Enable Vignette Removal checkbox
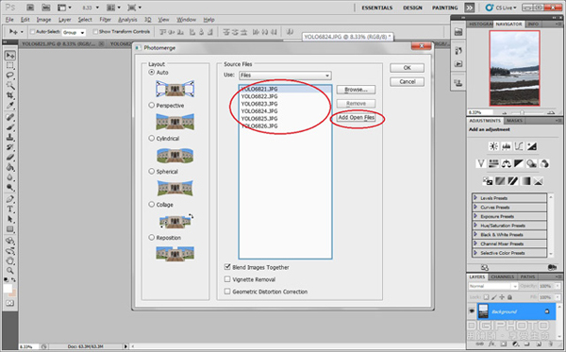The height and width of the screenshot is (352, 566). 227,279
